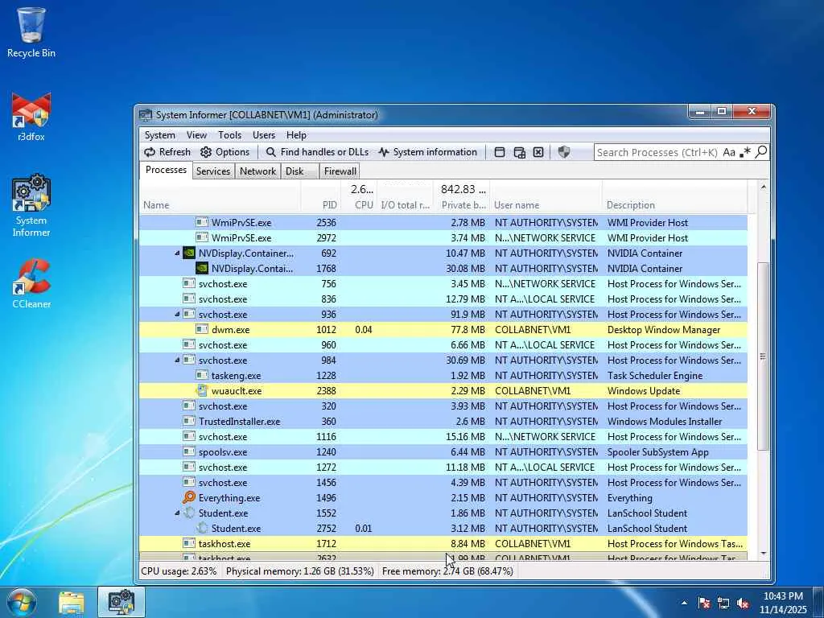Switch to the Services tab
The height and width of the screenshot is (618, 824).
point(212,171)
